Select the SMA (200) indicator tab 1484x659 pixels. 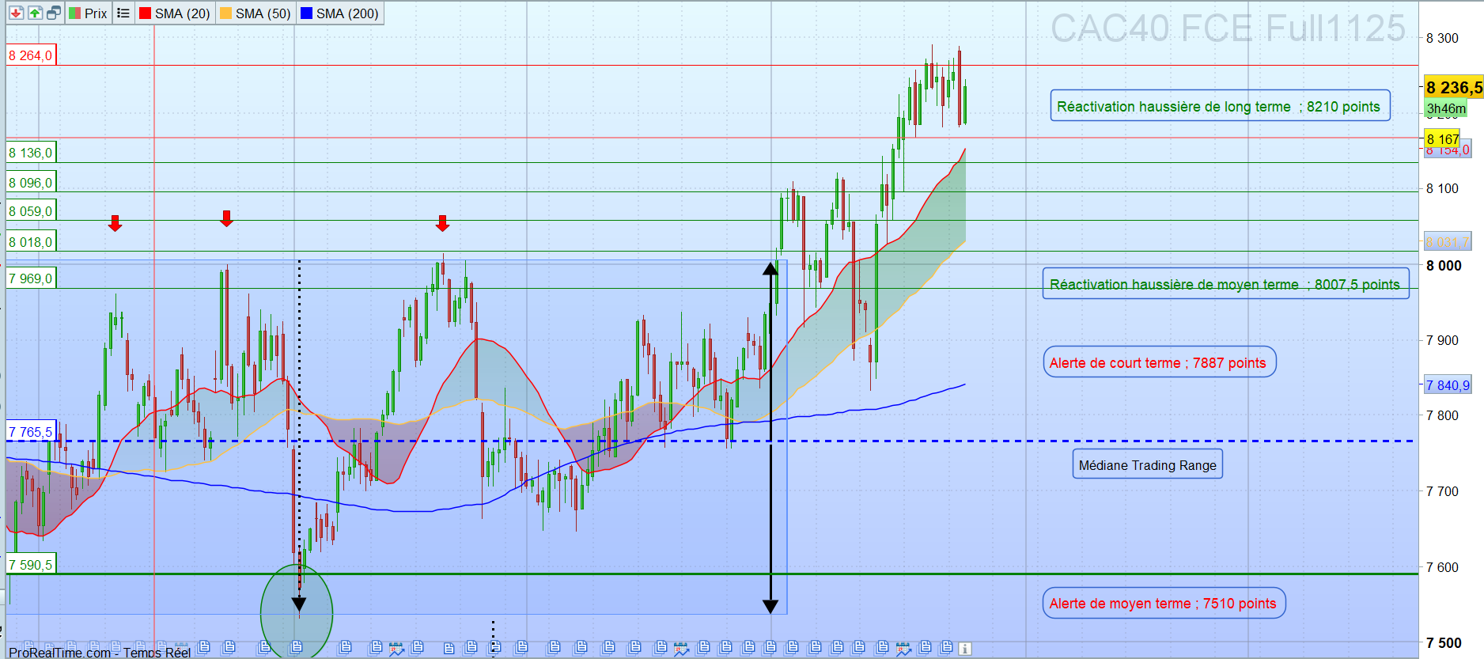(x=339, y=13)
